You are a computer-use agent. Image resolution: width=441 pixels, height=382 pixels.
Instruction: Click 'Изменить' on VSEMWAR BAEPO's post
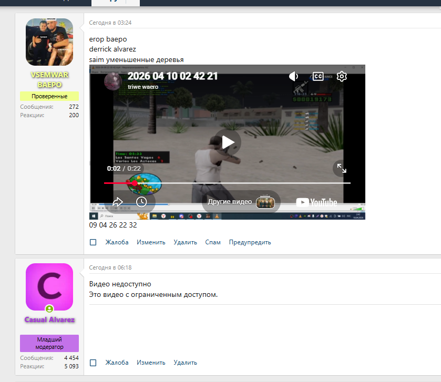151,242
